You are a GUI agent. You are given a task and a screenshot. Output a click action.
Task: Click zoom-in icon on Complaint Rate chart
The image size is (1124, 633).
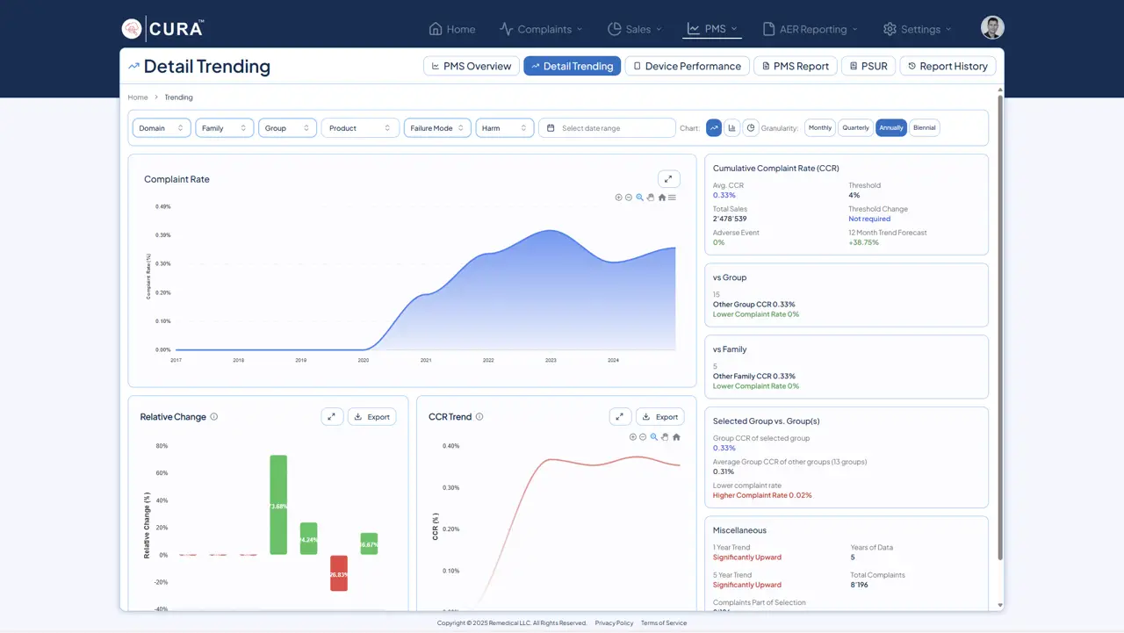point(618,198)
